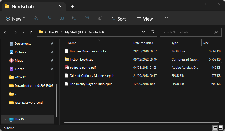This screenshot has width=225, height=131.
Task: Go up one folder level
Action: click(31, 32)
